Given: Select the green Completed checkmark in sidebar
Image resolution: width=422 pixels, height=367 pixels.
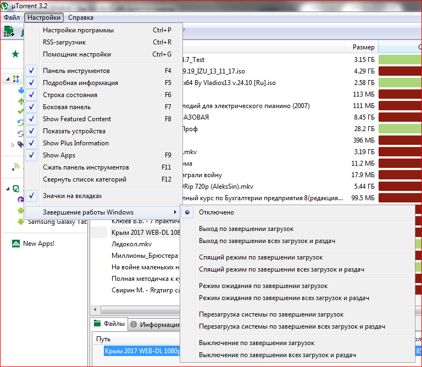Looking at the screenshot, I should click(21, 111).
